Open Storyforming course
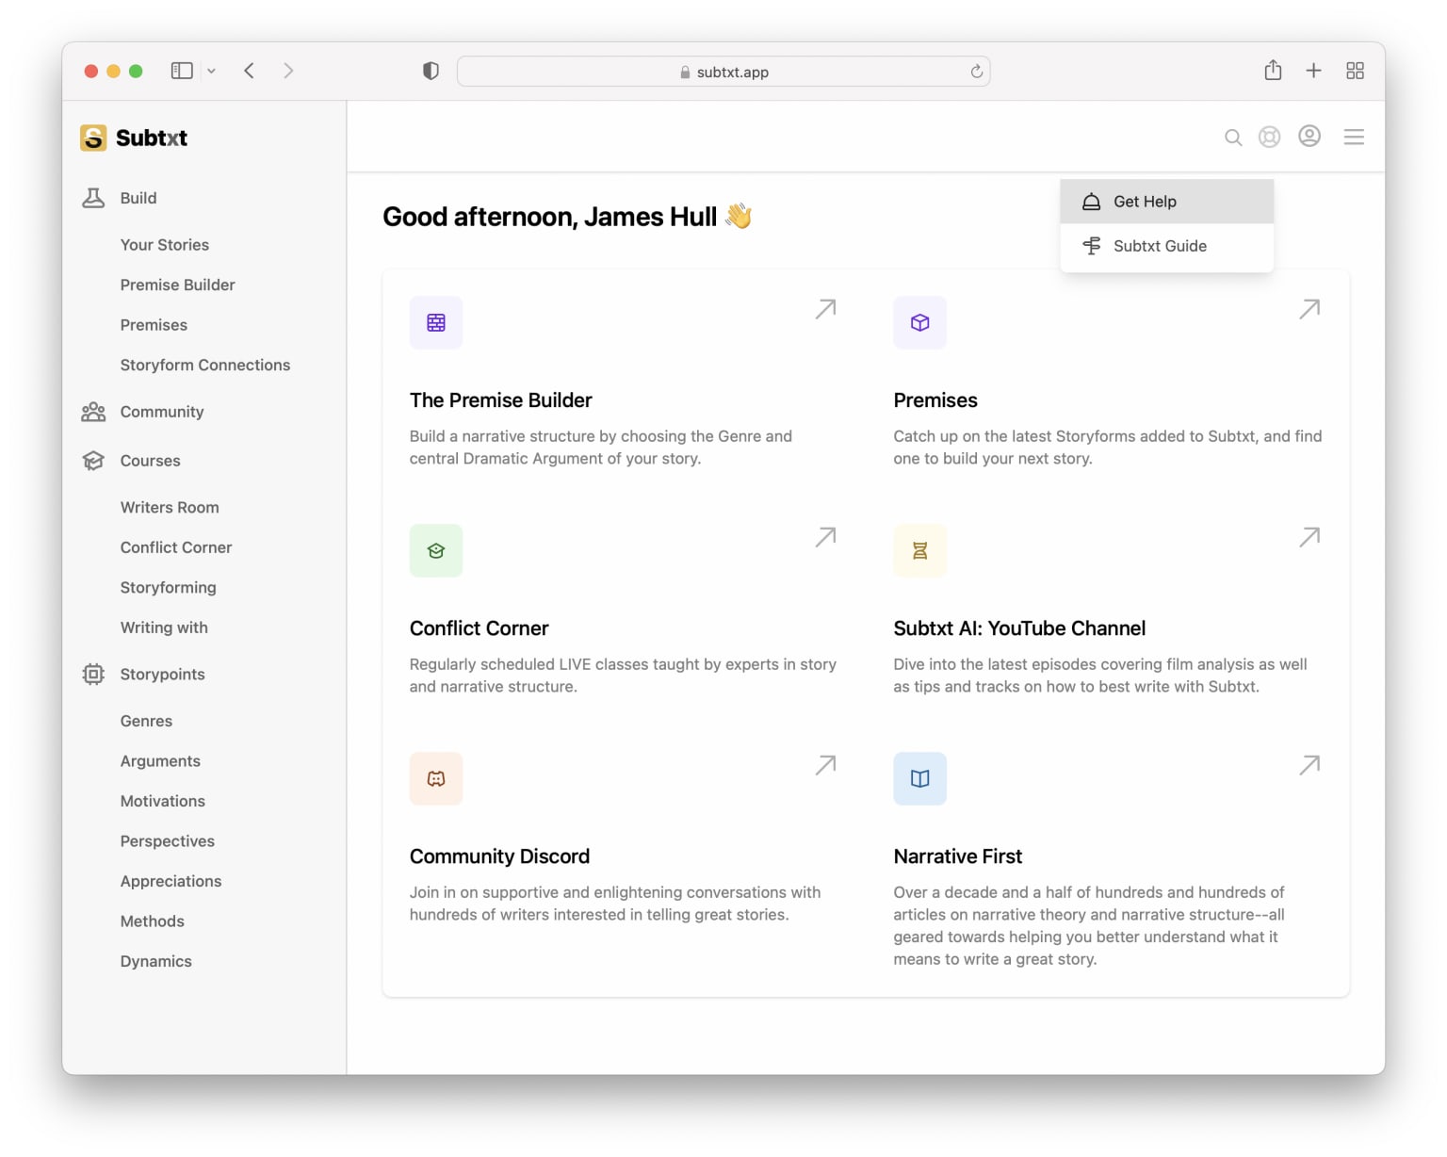 pyautogui.click(x=169, y=588)
